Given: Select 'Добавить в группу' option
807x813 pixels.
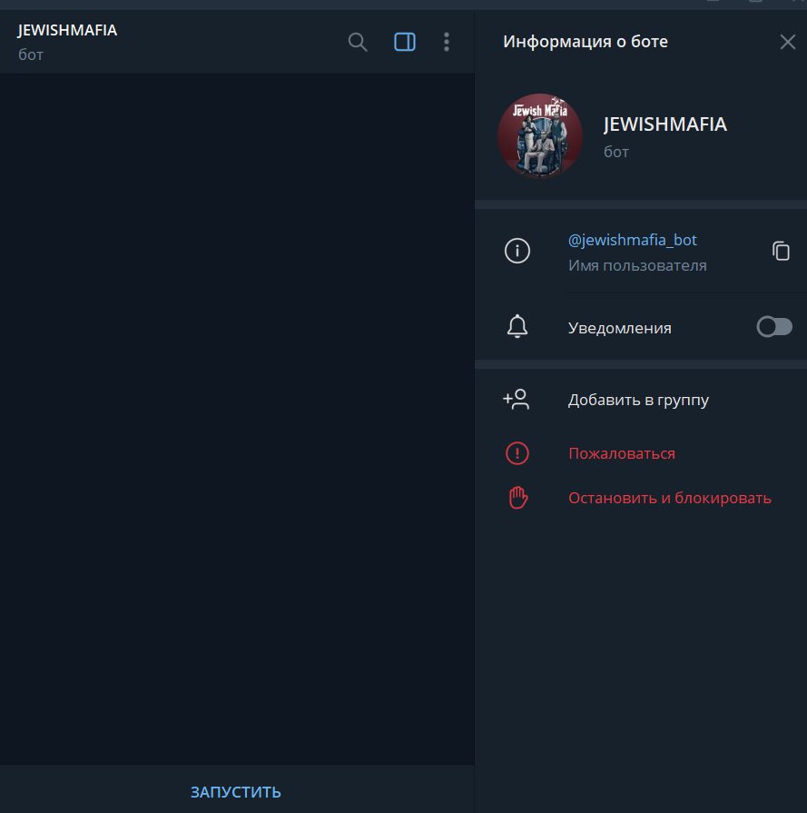Looking at the screenshot, I should tap(638, 400).
